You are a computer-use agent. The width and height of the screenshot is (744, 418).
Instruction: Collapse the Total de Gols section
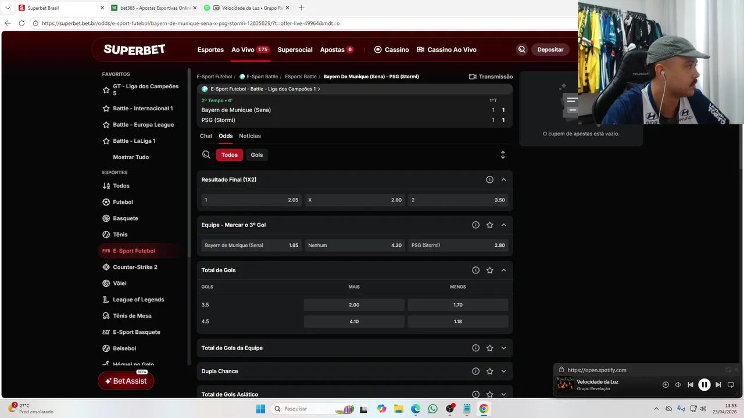504,270
